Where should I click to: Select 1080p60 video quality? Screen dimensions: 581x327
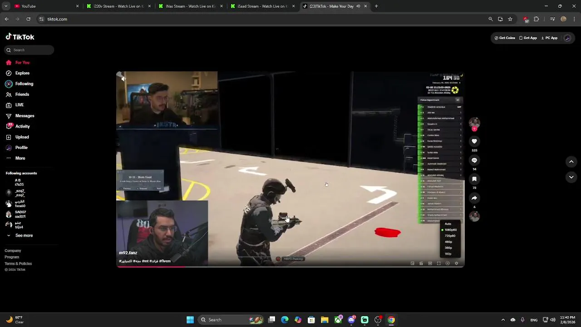click(x=450, y=230)
